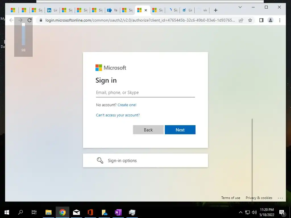Click the Email, phone, or Skype field
291x218 pixels.
145,93
